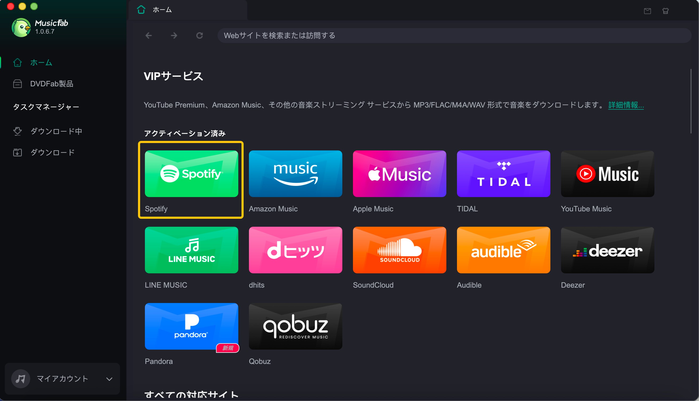The height and width of the screenshot is (401, 699).
Task: Reload the page with refresh icon
Action: (x=200, y=35)
